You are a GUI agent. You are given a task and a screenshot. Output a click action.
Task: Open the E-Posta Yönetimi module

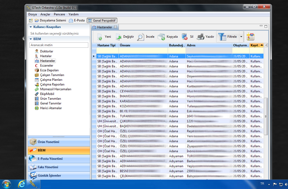click(x=59, y=159)
